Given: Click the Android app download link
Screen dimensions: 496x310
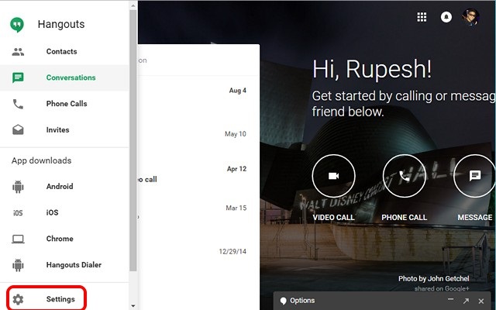Looking at the screenshot, I should click(64, 186).
